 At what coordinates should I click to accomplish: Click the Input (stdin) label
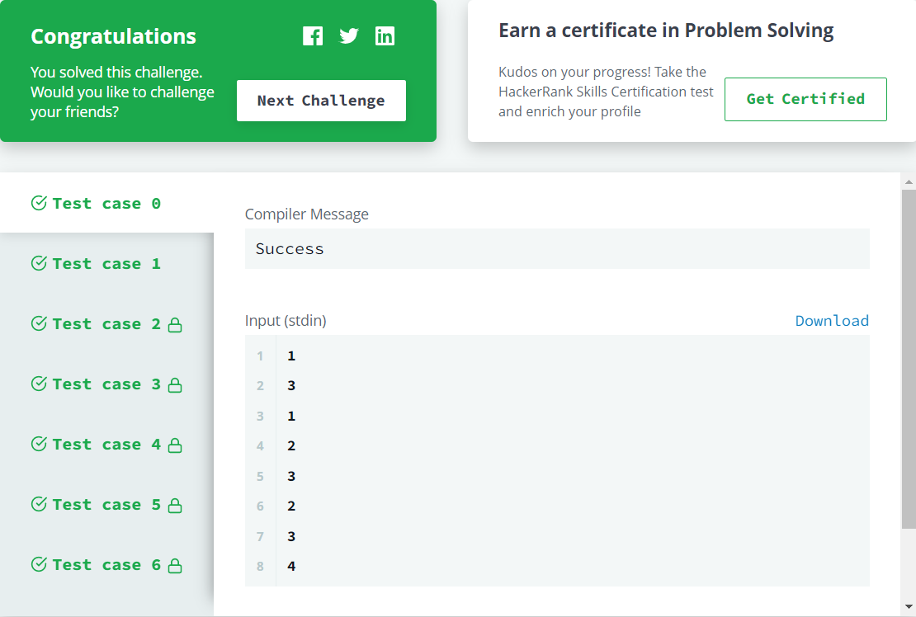pyautogui.click(x=286, y=321)
